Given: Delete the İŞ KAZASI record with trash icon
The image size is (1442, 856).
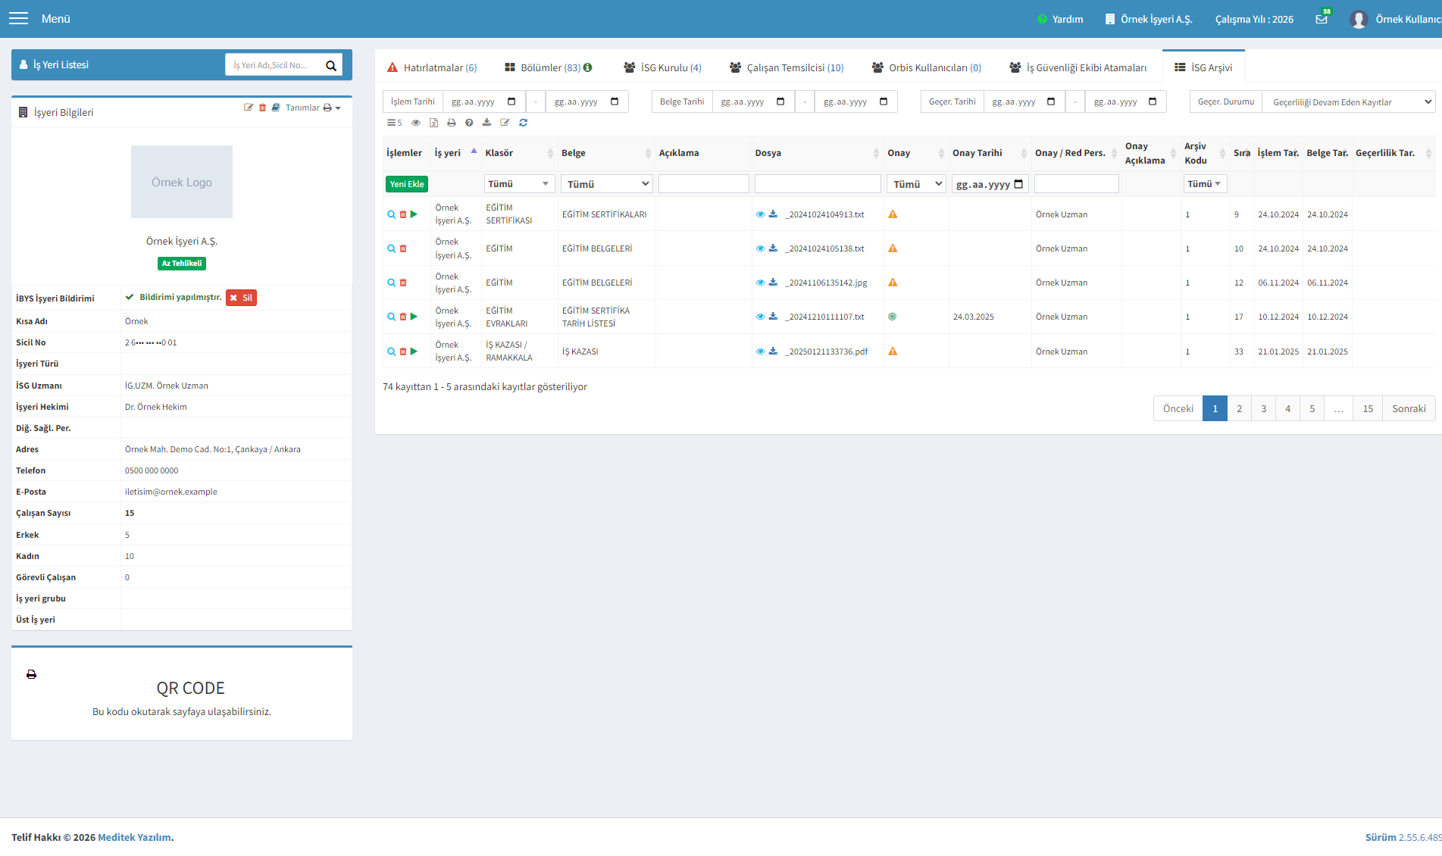Looking at the screenshot, I should tap(403, 351).
